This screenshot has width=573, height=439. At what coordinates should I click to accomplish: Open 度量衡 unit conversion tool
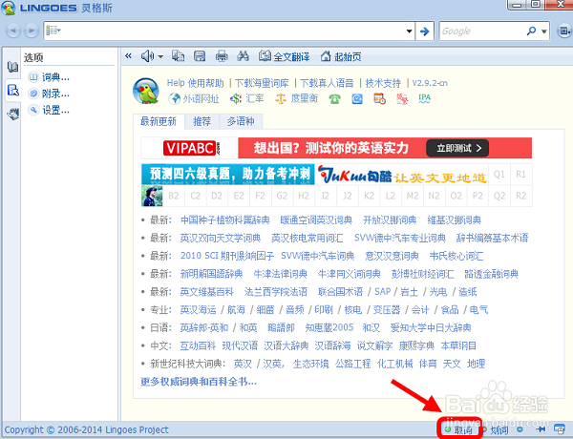(x=297, y=98)
